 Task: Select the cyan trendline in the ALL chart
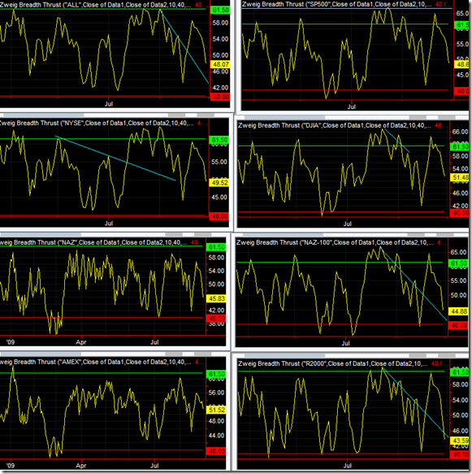[184, 46]
